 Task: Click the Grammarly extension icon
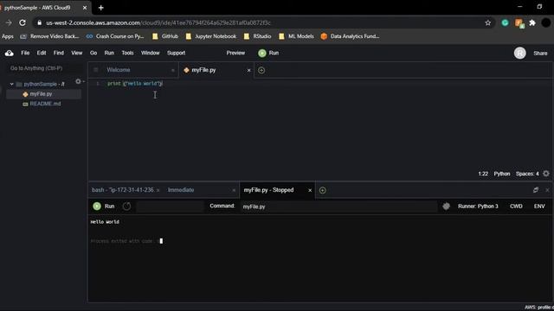505,22
